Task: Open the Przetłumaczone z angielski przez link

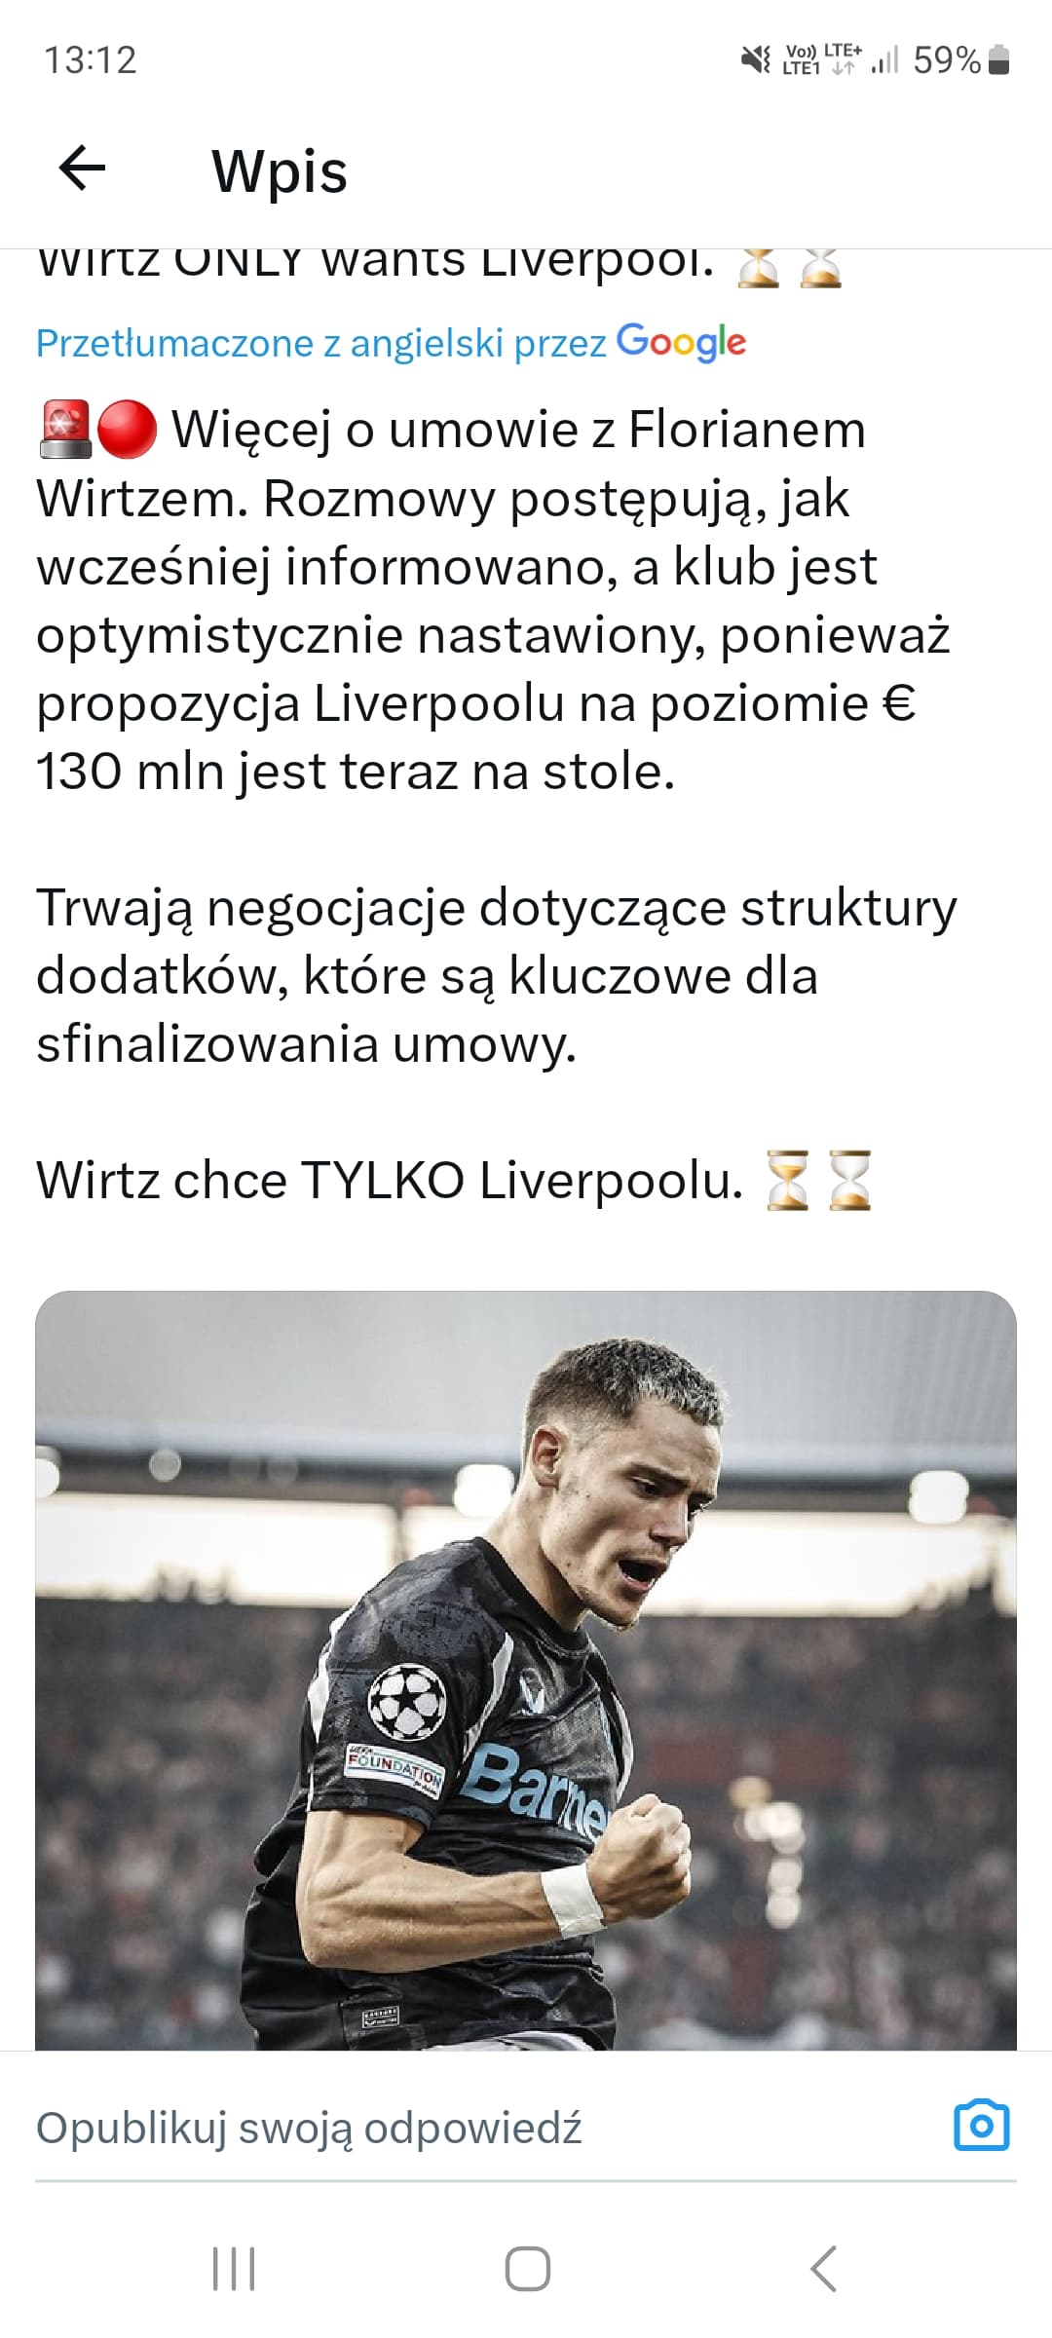Action: [321, 343]
